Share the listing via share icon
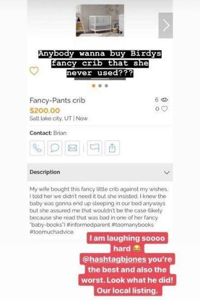 click(x=112, y=148)
